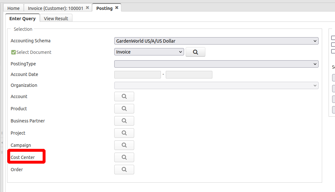Open the Business Partner lookup search icon

(124, 121)
